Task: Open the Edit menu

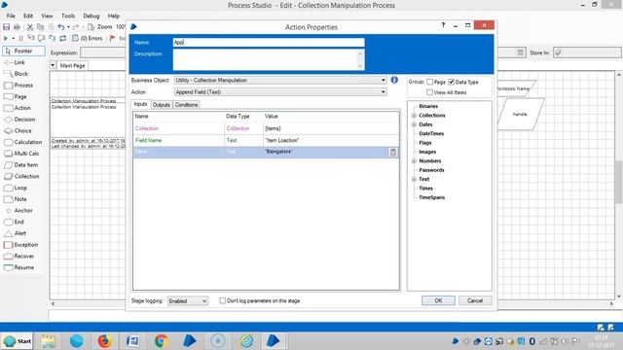Action: click(28, 16)
